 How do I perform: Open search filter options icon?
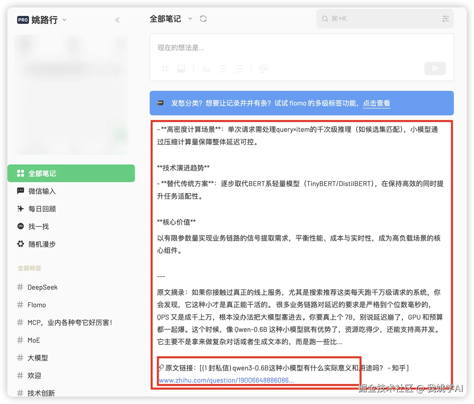click(x=445, y=19)
